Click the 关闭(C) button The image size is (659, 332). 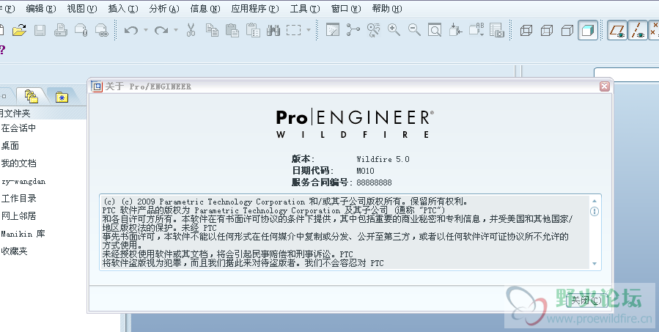click(586, 300)
